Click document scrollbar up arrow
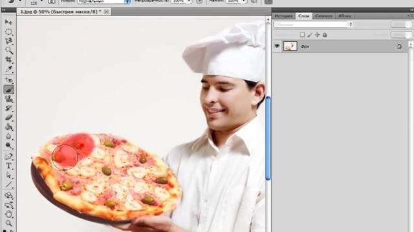414x232 pixels. point(268,20)
